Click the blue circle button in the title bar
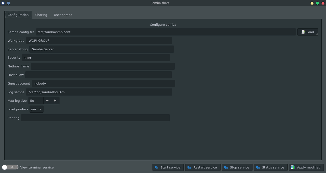Screen dimensions: 326x173 [x=8, y=3]
